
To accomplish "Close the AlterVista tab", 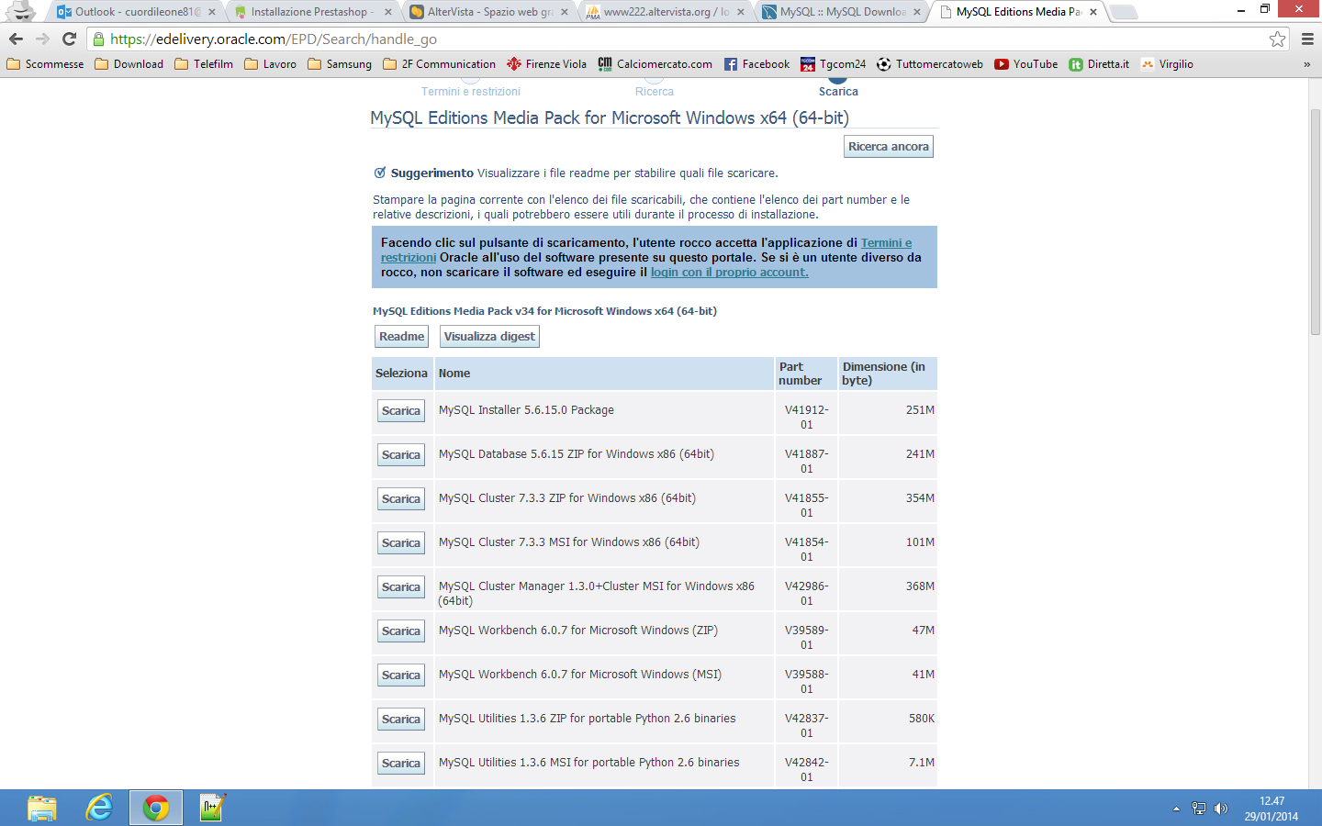I will click(565, 12).
